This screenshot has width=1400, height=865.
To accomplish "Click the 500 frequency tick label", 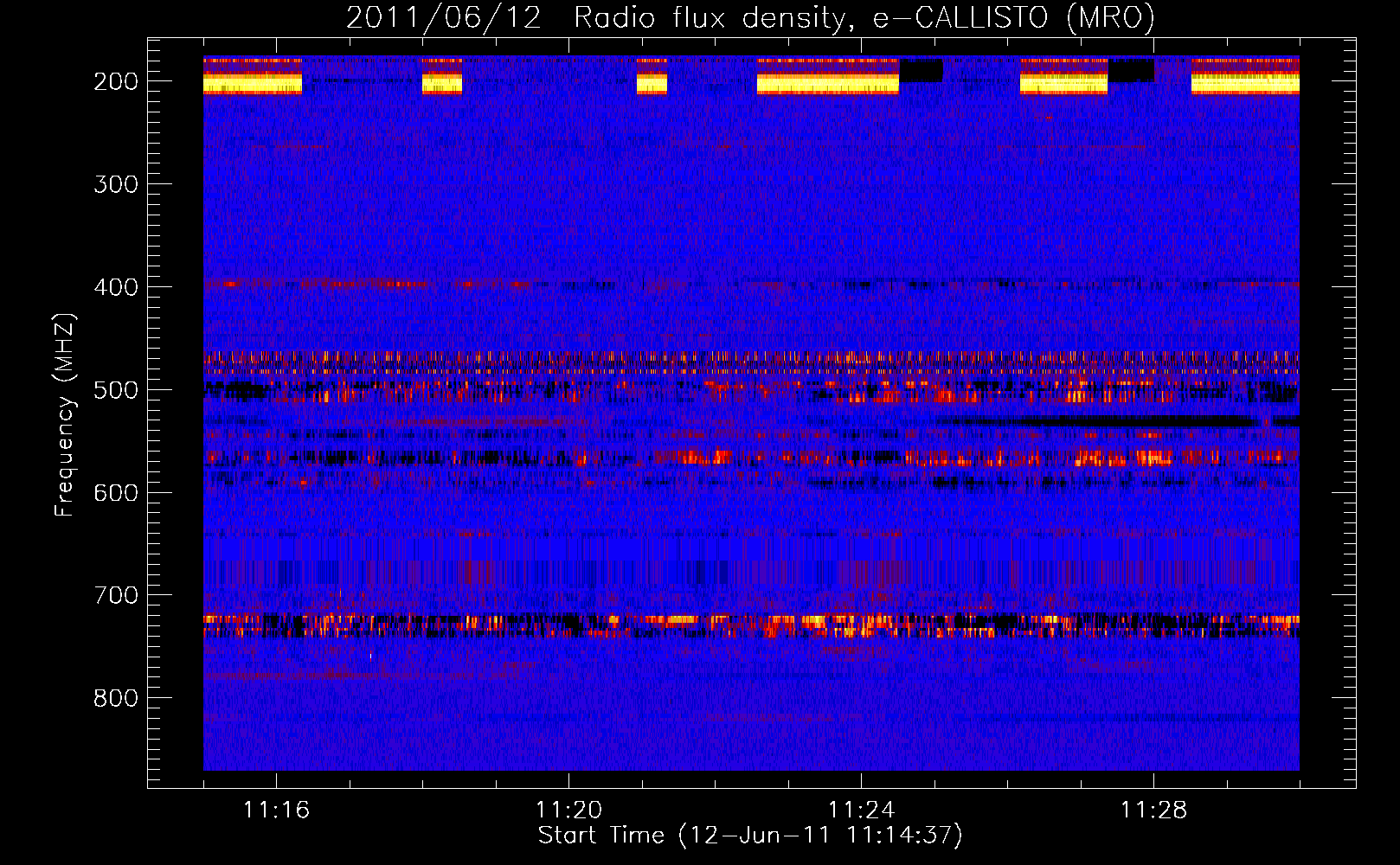I will coord(116,390).
